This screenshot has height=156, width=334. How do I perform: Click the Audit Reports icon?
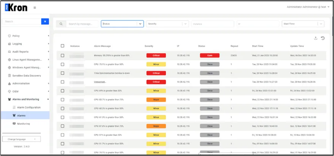coord(10,52)
